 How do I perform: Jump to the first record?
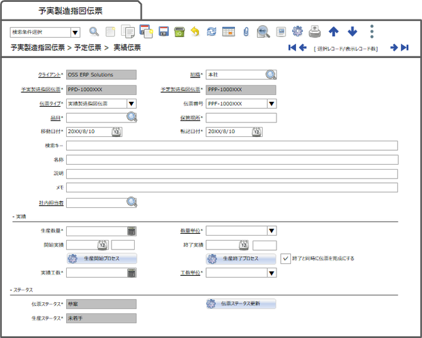pos(292,48)
